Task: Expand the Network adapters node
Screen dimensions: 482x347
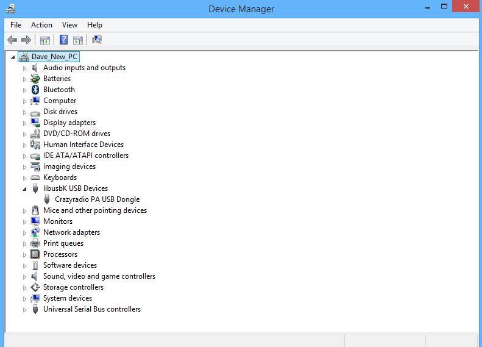Action: click(25, 233)
